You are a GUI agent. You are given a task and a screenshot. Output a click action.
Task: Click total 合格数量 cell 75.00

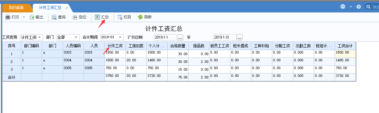point(178,77)
